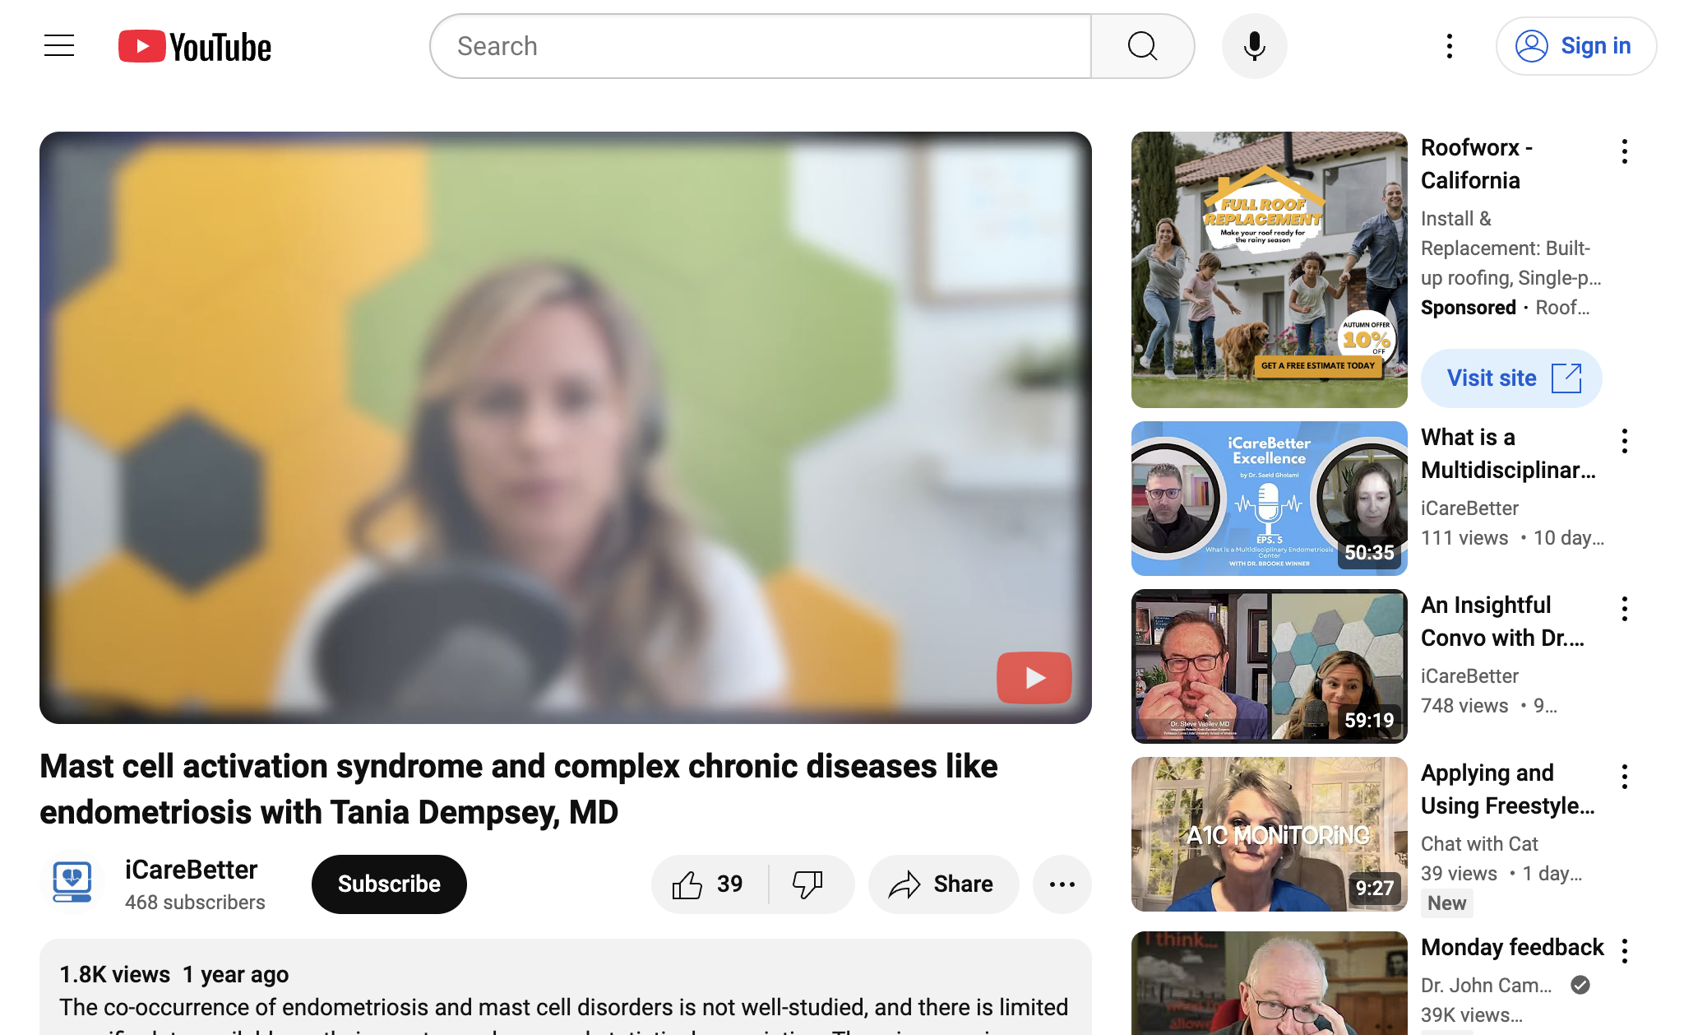Open options for Monday feedback video
This screenshot has height=1035, width=1684.
1625,951
